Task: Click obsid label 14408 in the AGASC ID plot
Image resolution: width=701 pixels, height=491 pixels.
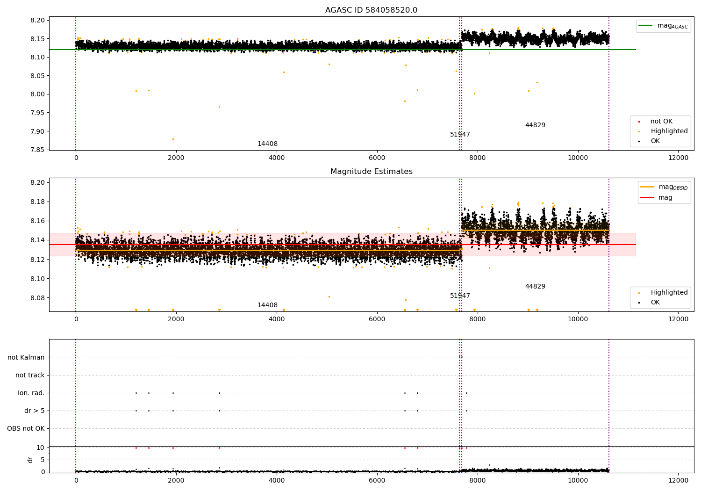Action: point(267,144)
